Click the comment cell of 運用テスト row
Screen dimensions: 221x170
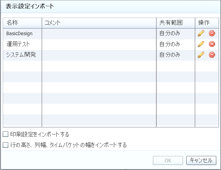(99, 45)
